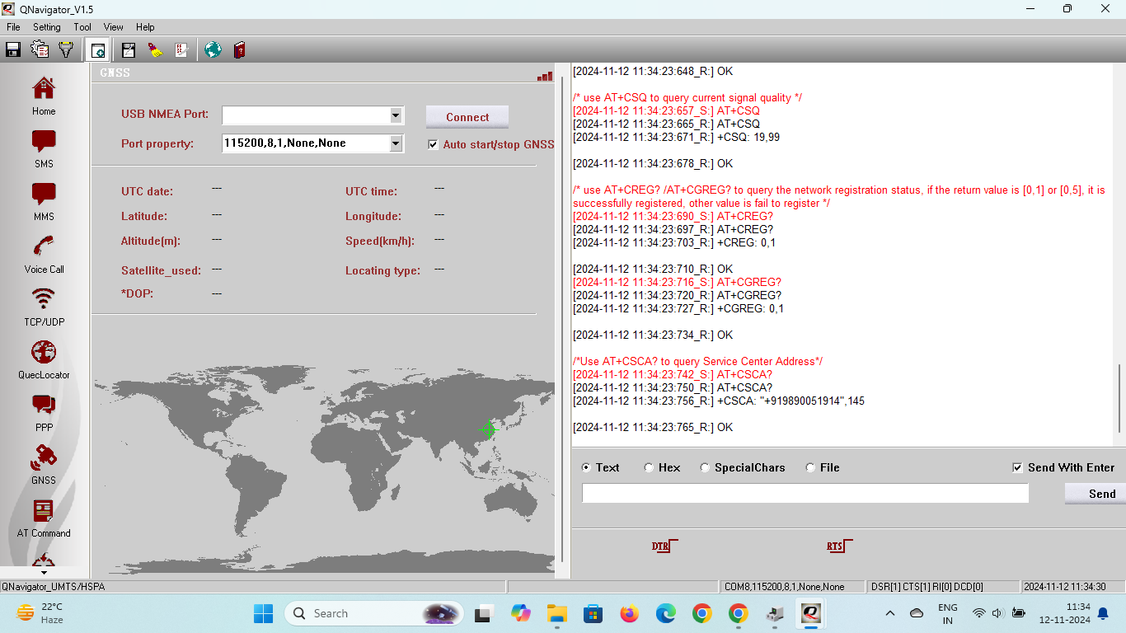Select the Hex radio button

coord(649,467)
